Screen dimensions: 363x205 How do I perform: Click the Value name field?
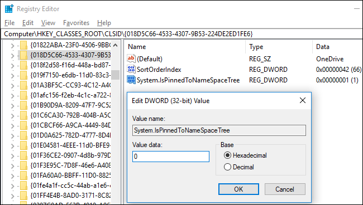219,130
